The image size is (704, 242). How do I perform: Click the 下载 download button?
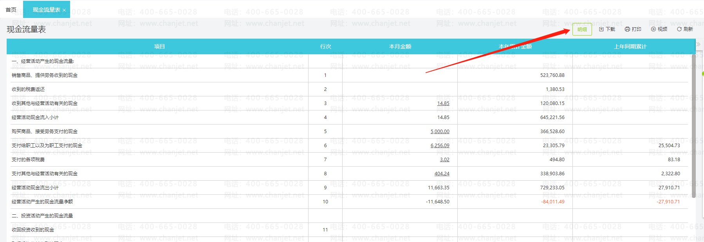click(607, 29)
